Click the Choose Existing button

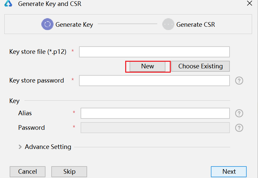click(201, 66)
